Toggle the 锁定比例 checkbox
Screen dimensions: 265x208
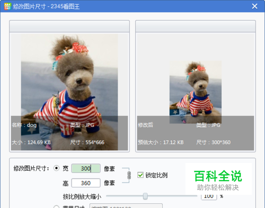[140, 175]
